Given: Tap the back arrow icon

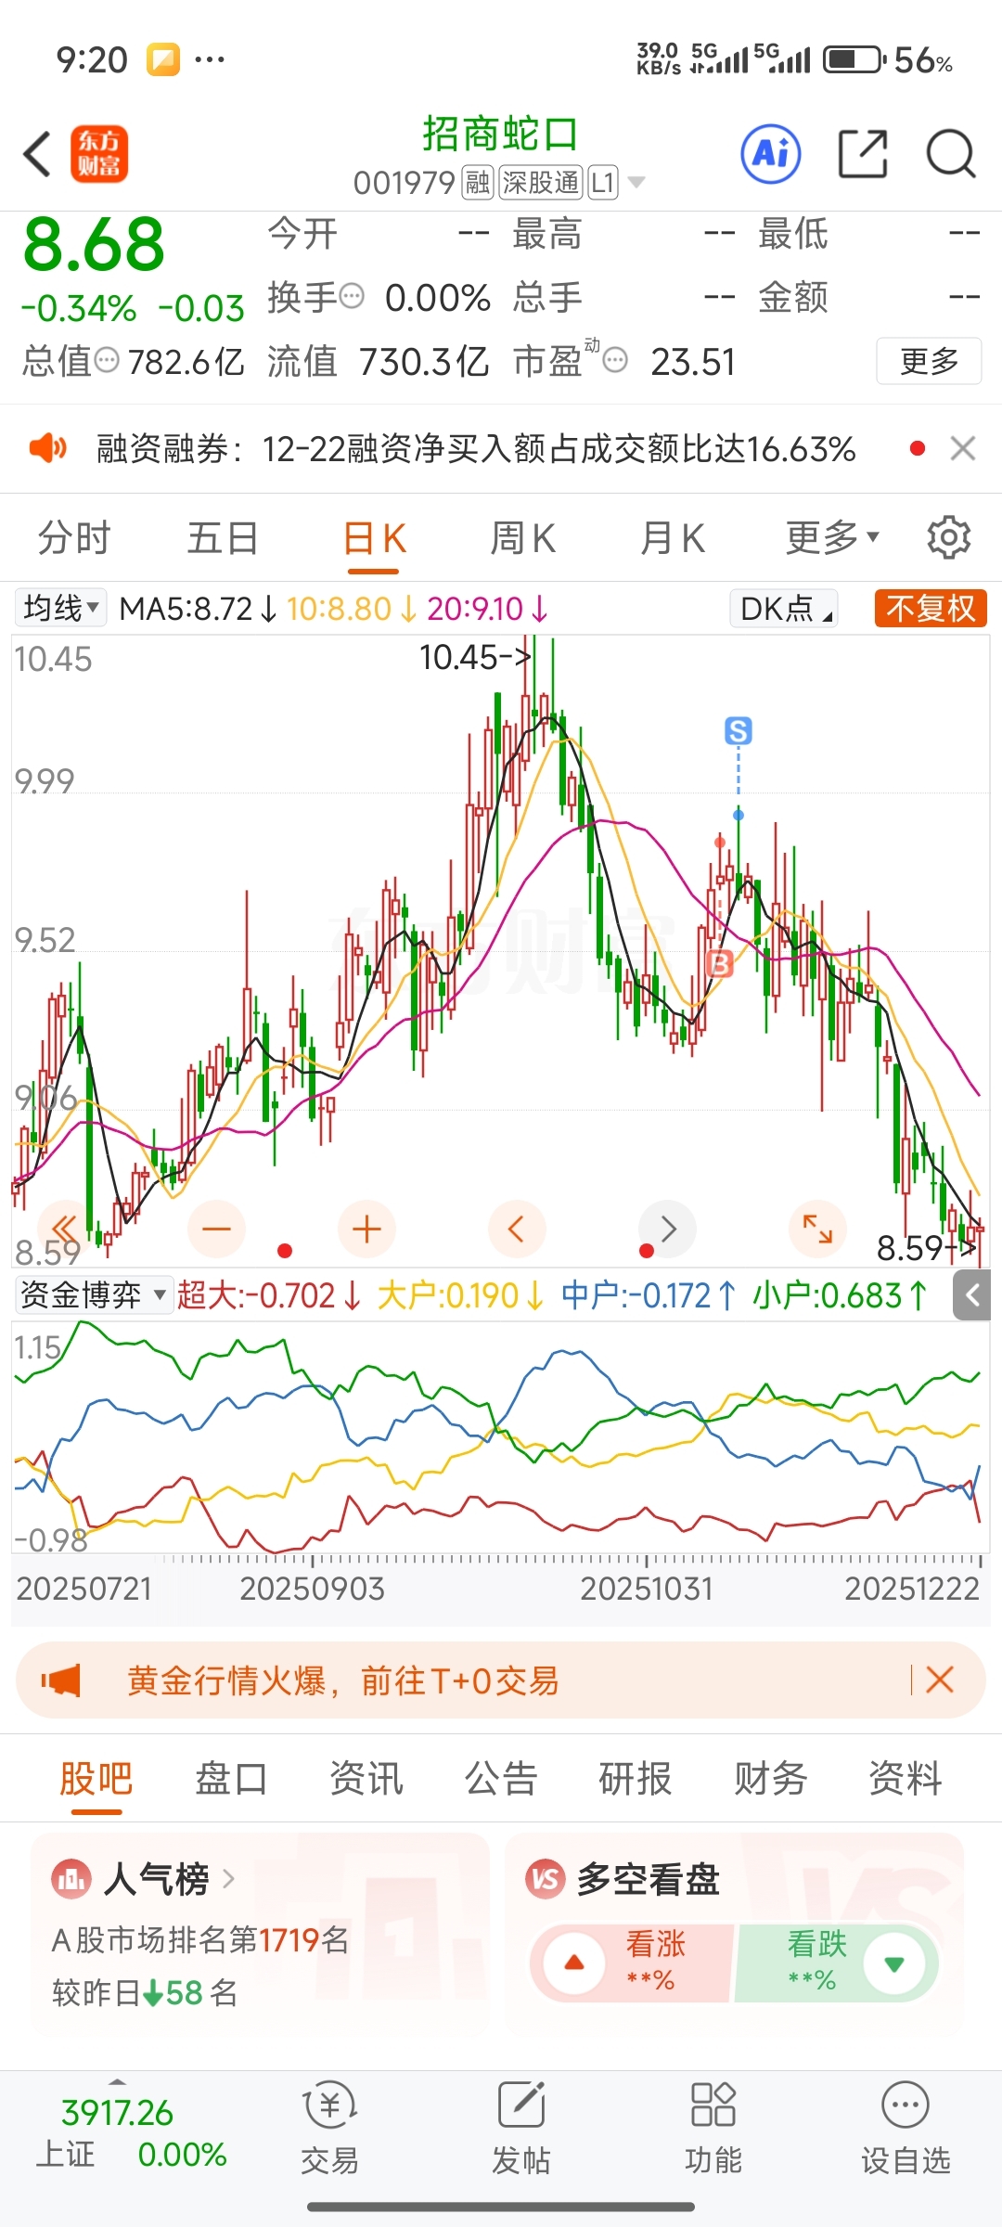Looking at the screenshot, I should [x=37, y=154].
